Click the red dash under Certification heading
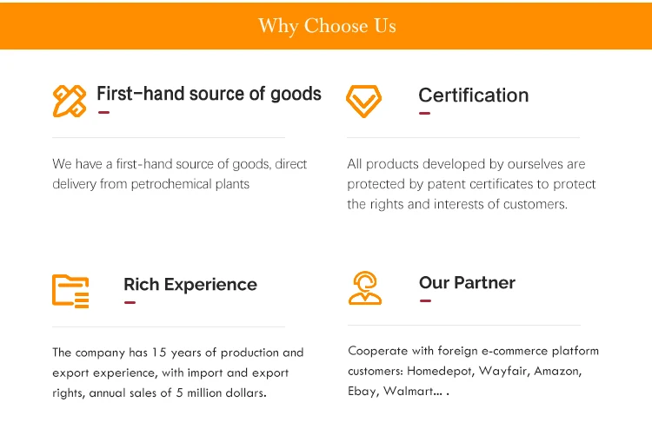 [424, 113]
